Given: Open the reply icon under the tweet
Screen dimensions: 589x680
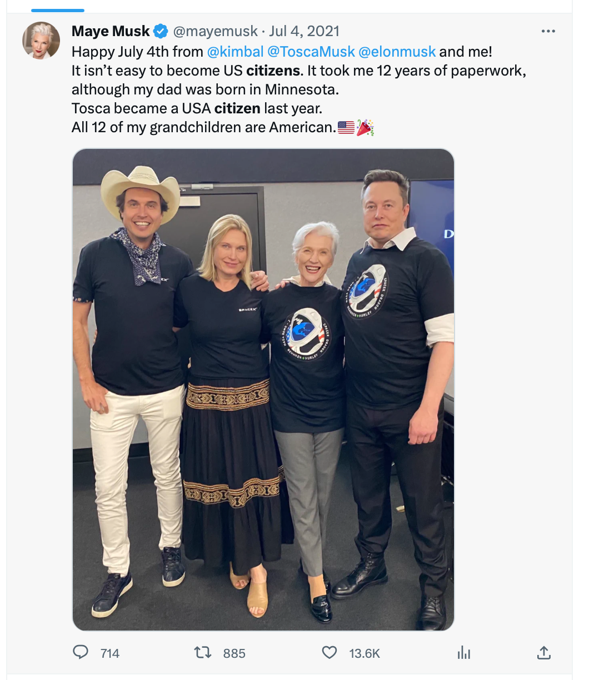Looking at the screenshot, I should [81, 652].
